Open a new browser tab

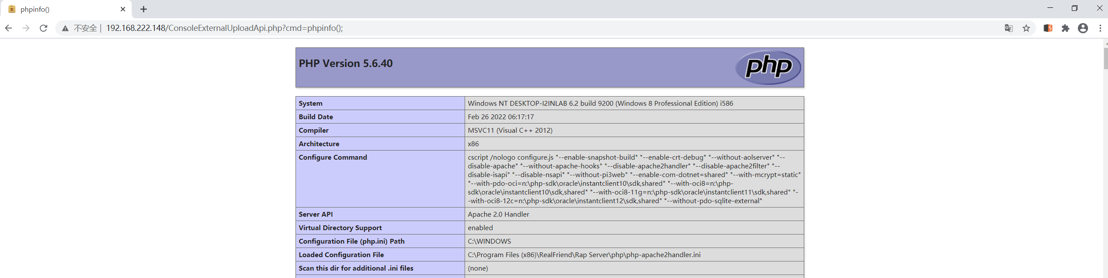[143, 9]
